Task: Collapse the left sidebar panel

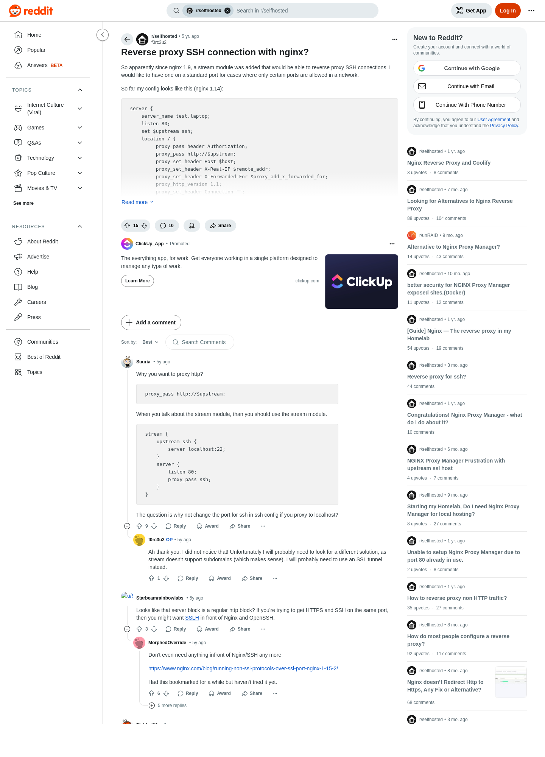Action: [x=103, y=35]
